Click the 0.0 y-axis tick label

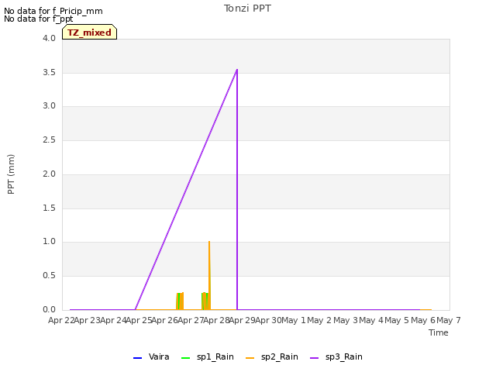pyautogui.click(x=50, y=310)
